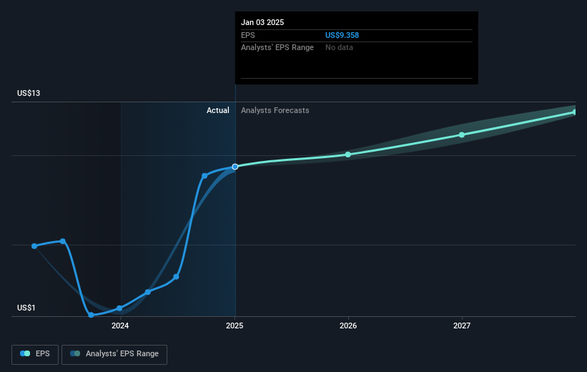The image size is (587, 372).
Task: Click the EPS data point at the 2024 gridline
Action: click(x=119, y=308)
